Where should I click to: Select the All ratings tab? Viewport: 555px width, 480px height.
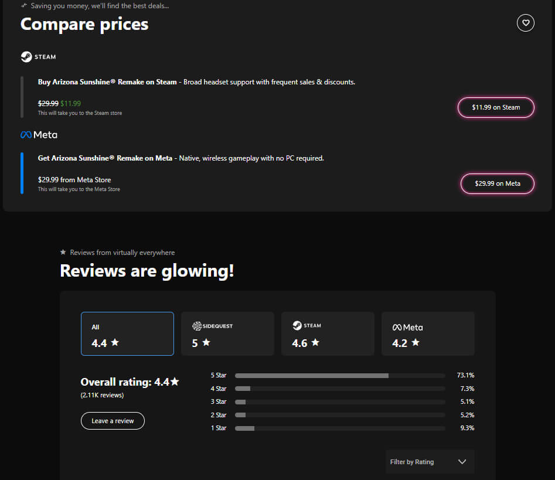(127, 333)
